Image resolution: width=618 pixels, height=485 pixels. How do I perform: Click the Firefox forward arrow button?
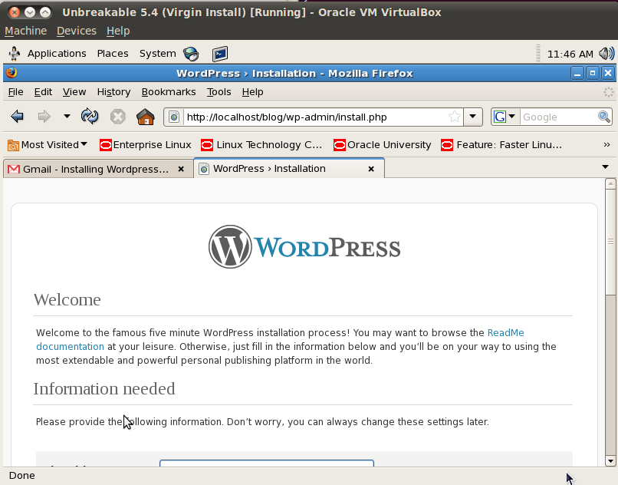pos(44,117)
